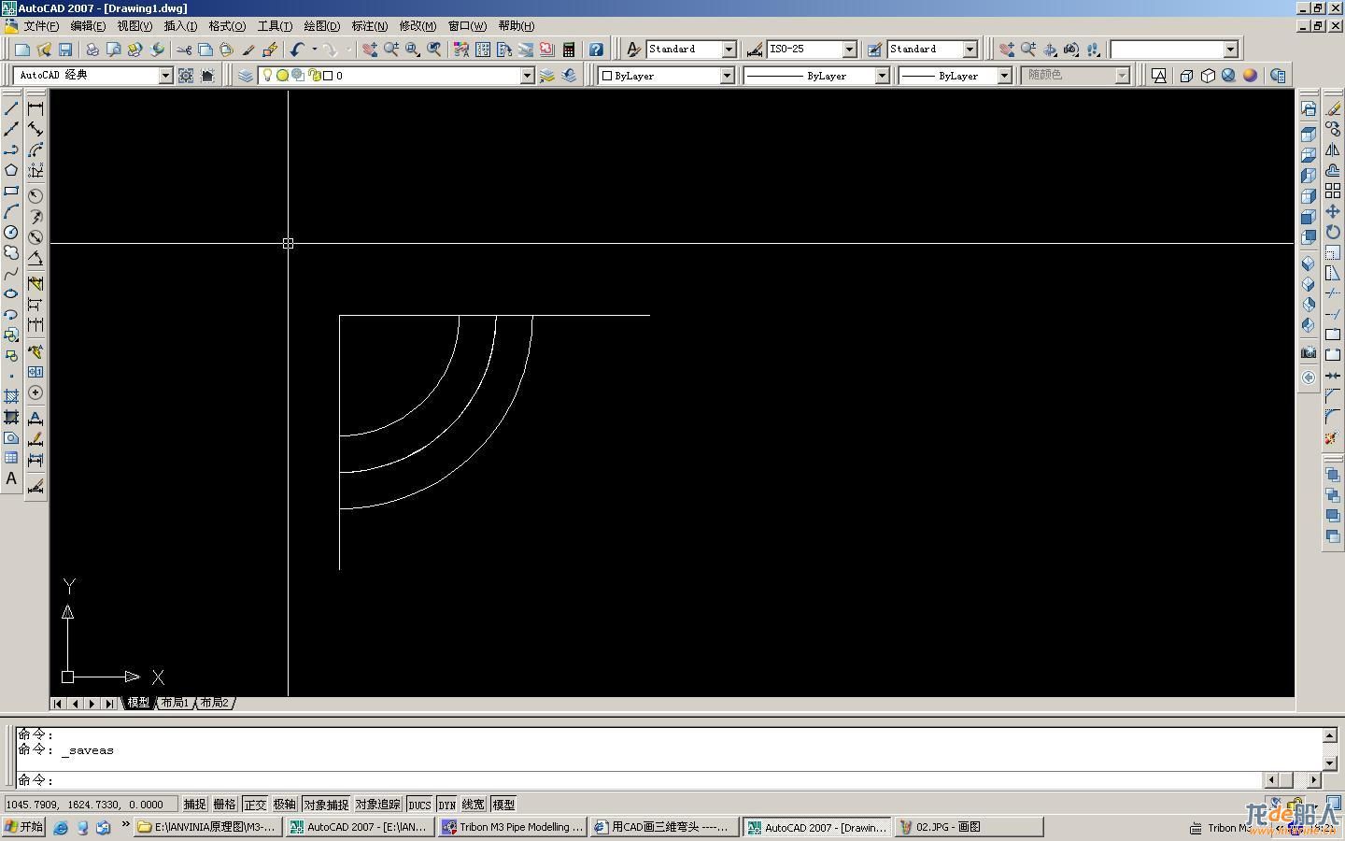Click the Pan Realtime hand icon
1345x841 pixels.
pos(370,50)
